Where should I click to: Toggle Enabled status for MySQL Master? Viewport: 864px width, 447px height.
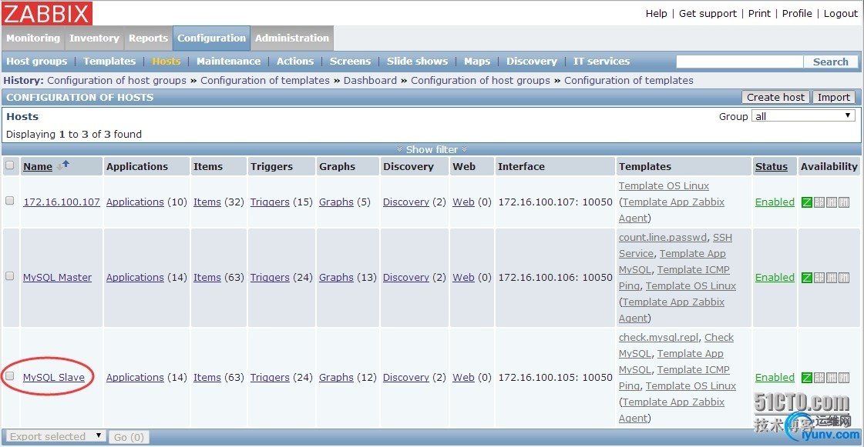(x=775, y=278)
